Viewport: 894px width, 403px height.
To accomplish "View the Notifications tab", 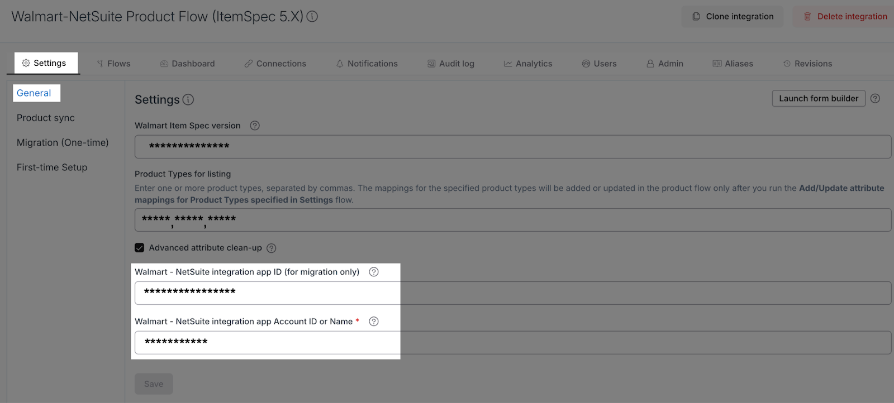I will point(367,64).
